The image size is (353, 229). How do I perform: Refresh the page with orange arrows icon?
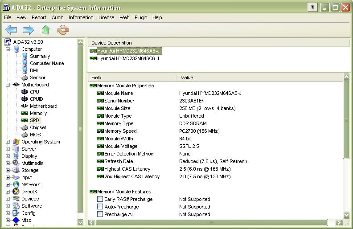point(63,30)
